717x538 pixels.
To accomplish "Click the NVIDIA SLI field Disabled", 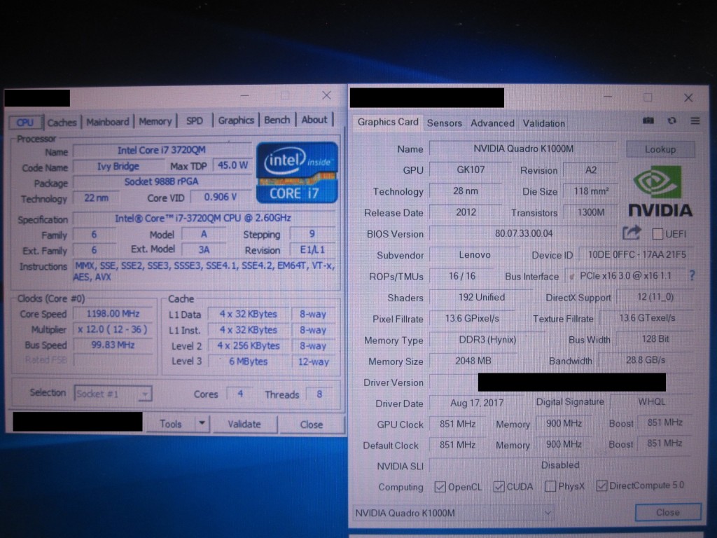I will (560, 465).
